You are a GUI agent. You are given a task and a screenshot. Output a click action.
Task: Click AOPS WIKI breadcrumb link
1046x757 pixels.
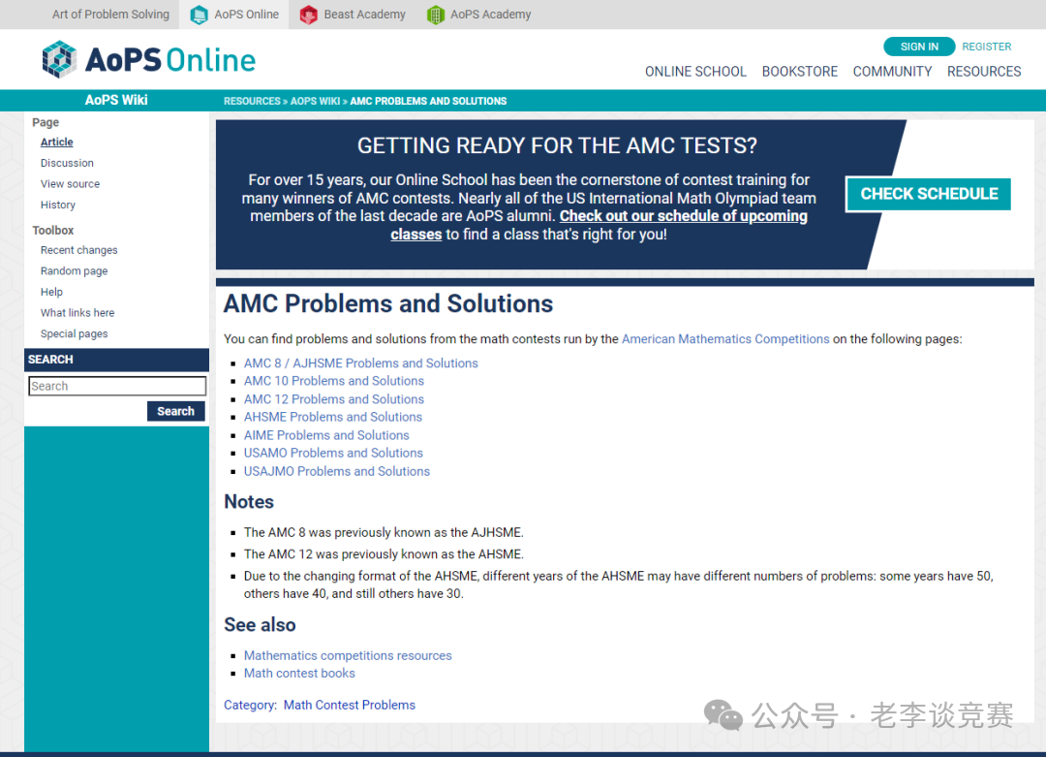(315, 101)
